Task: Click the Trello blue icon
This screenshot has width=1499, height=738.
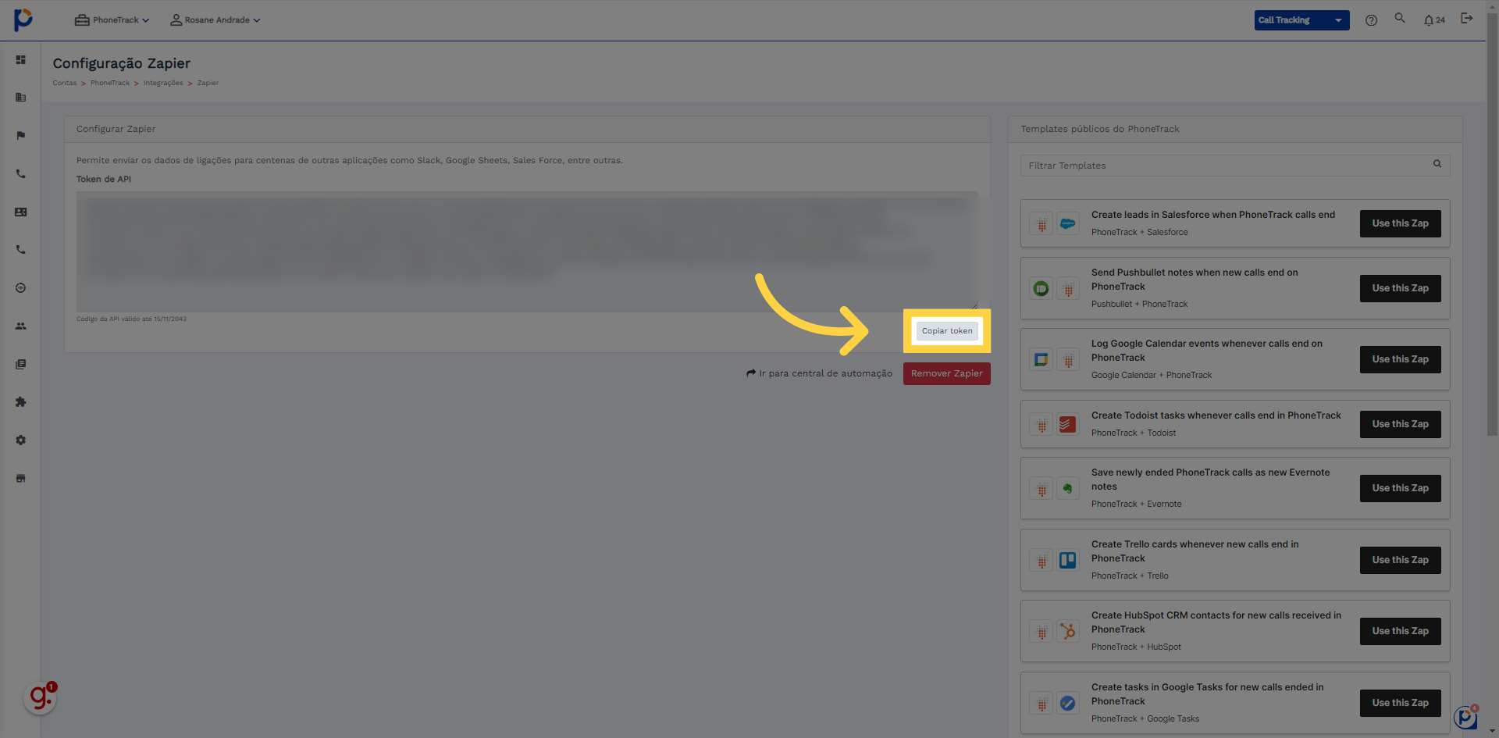Action: coord(1067,561)
